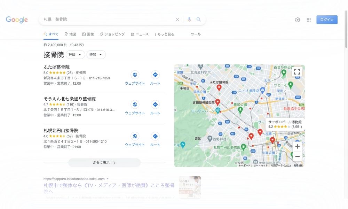
Task: Zoom out on the map
Action: (298, 156)
